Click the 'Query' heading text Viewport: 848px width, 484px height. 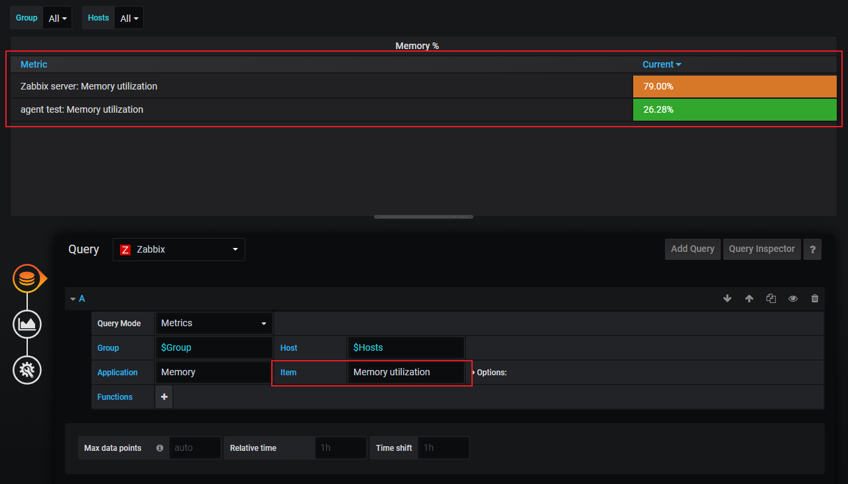(84, 249)
